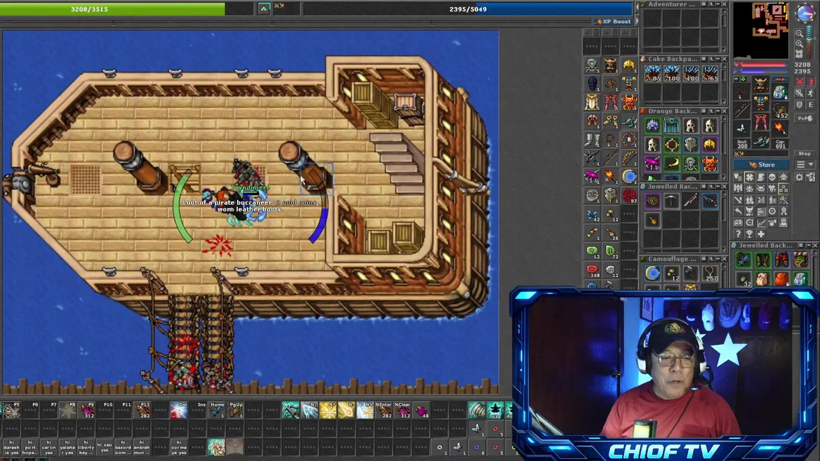Click the 'hi carlin yes' hotkey

pyautogui.click(x=49, y=446)
